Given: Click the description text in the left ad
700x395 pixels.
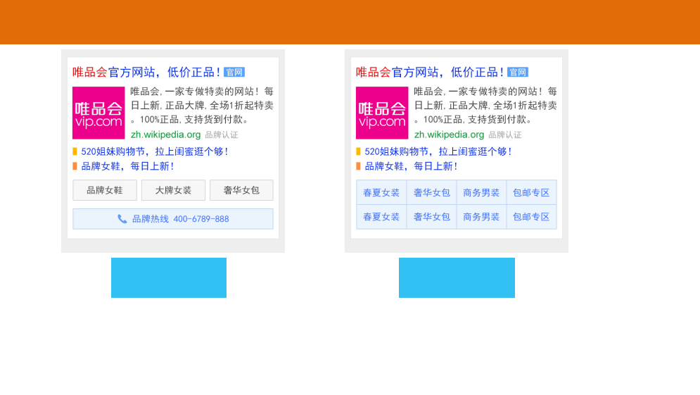Looking at the screenshot, I should (x=202, y=106).
